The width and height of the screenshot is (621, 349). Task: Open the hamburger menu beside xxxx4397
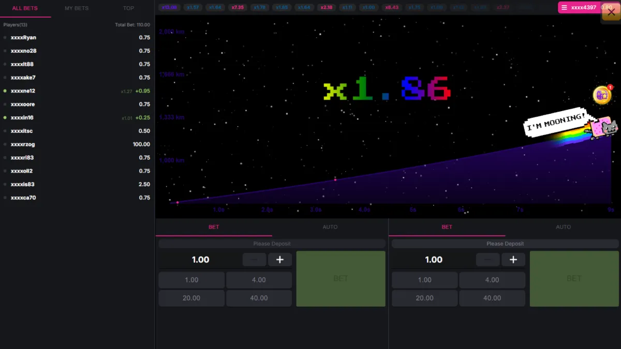point(564,8)
